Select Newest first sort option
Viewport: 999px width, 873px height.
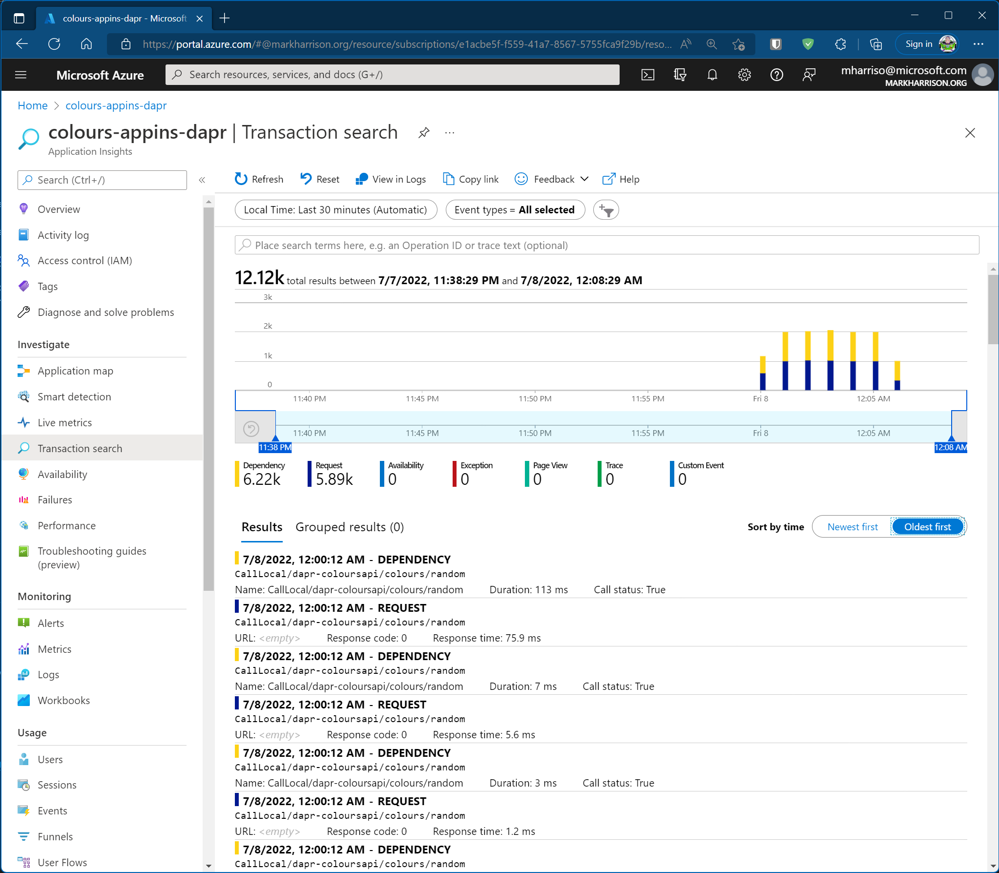[852, 527]
